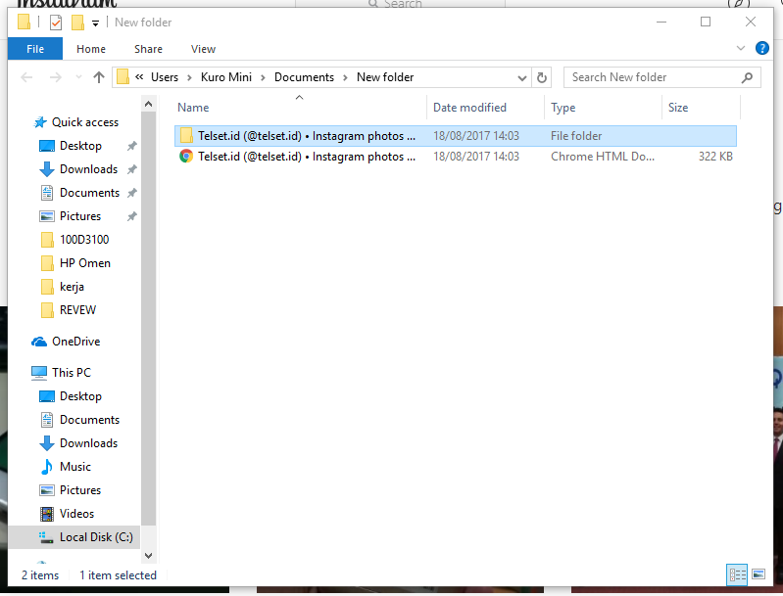Sort files by Date modified column
Viewport: 783px width, 596px height.
click(470, 108)
